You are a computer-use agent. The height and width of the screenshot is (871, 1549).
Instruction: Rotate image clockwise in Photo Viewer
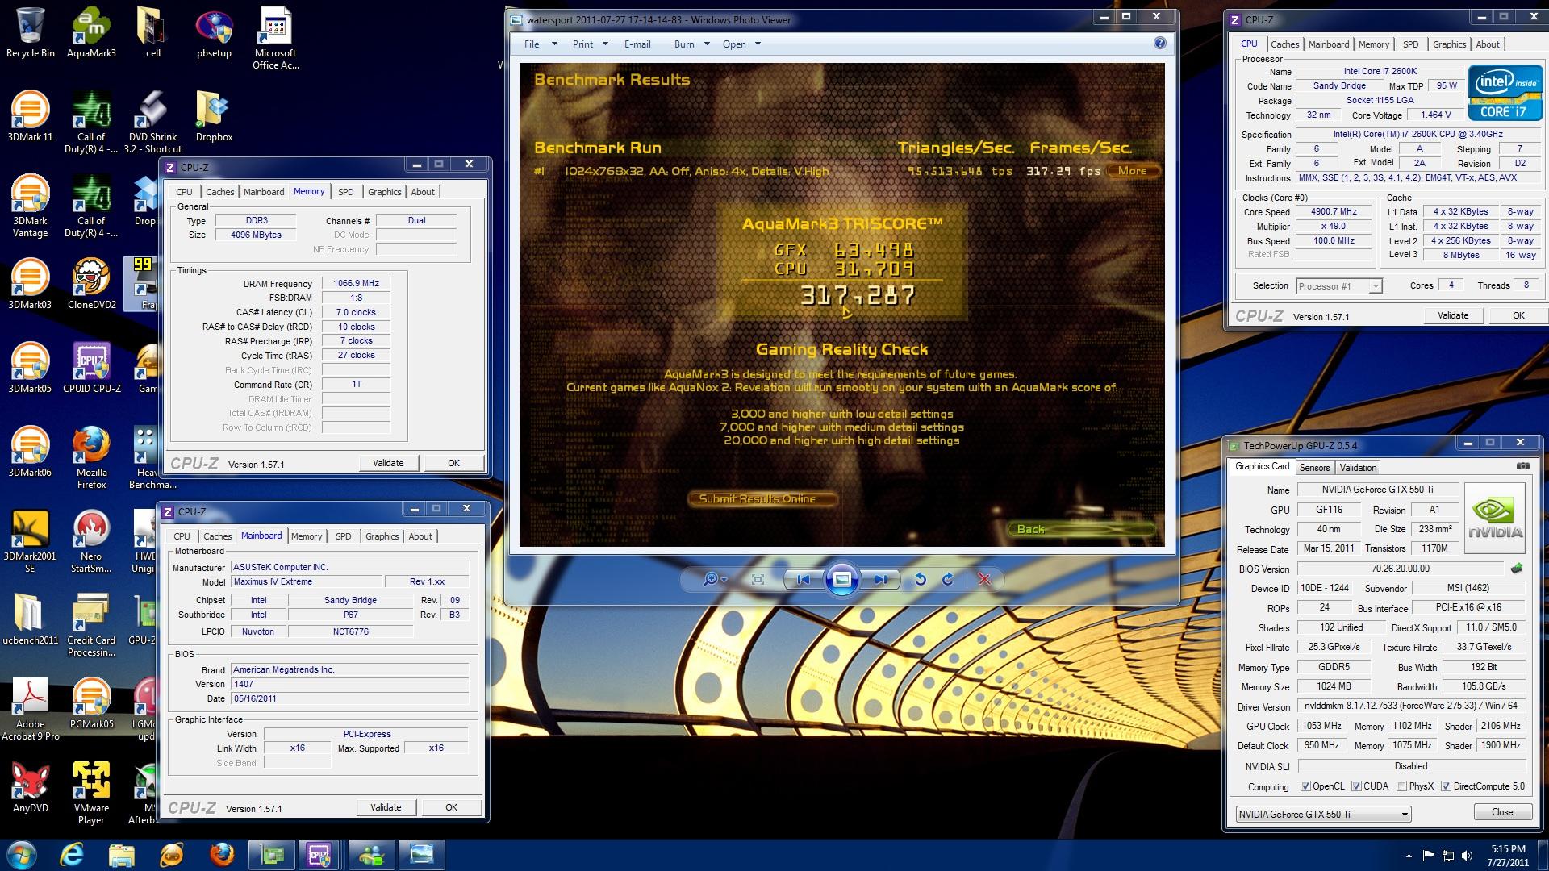click(948, 579)
